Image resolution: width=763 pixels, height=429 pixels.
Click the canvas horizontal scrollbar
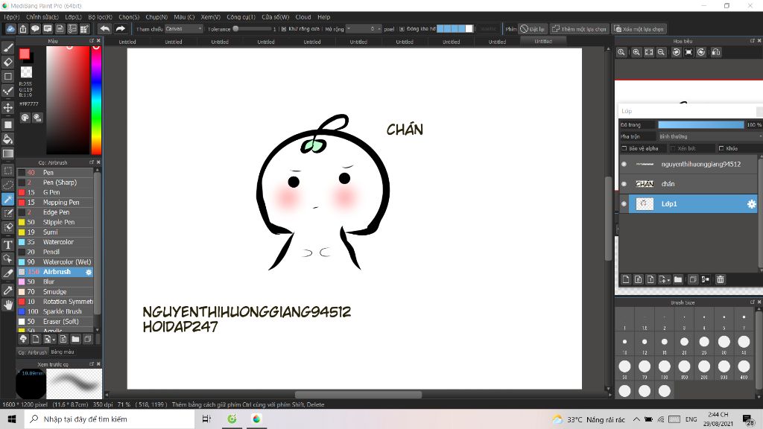[x=357, y=395]
